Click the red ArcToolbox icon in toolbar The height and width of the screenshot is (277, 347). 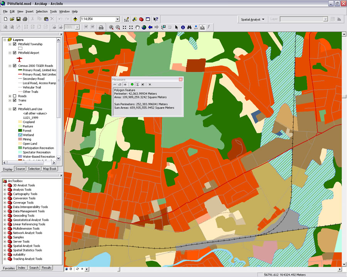click(x=141, y=19)
